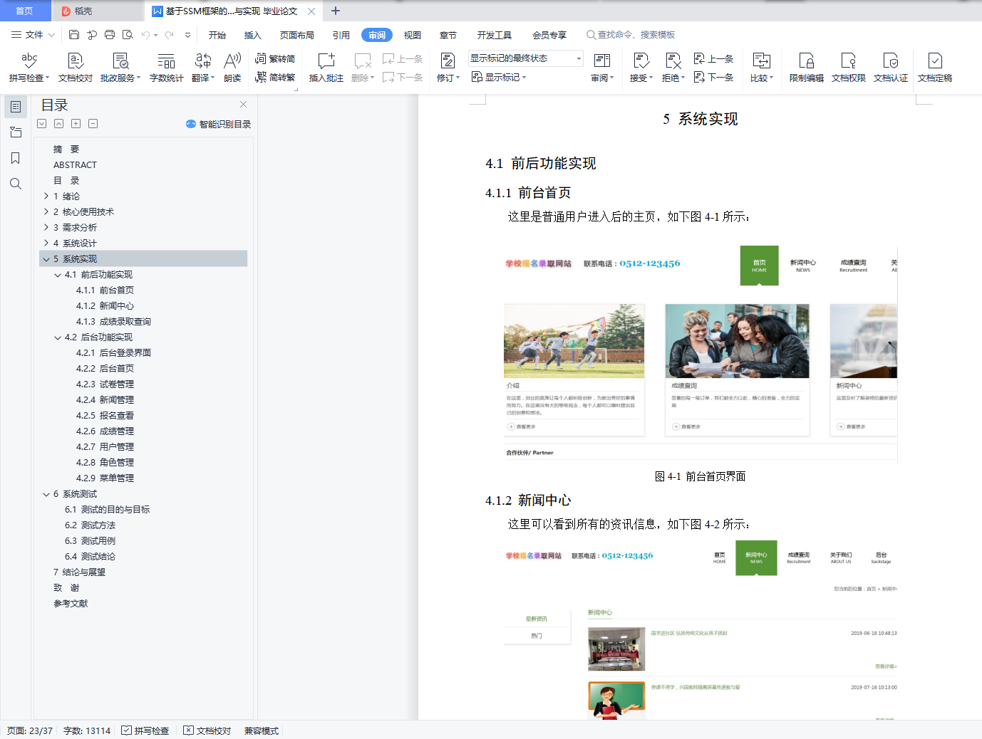Click the minus box icon under 目录 title
This screenshot has height=739, width=982.
pos(93,124)
